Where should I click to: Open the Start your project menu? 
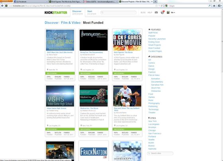point(92,12)
